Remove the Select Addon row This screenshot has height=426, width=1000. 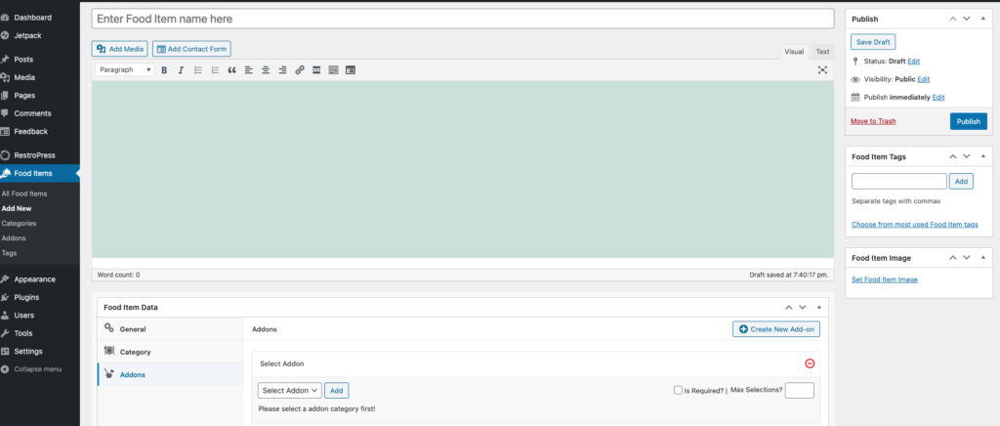pos(810,363)
